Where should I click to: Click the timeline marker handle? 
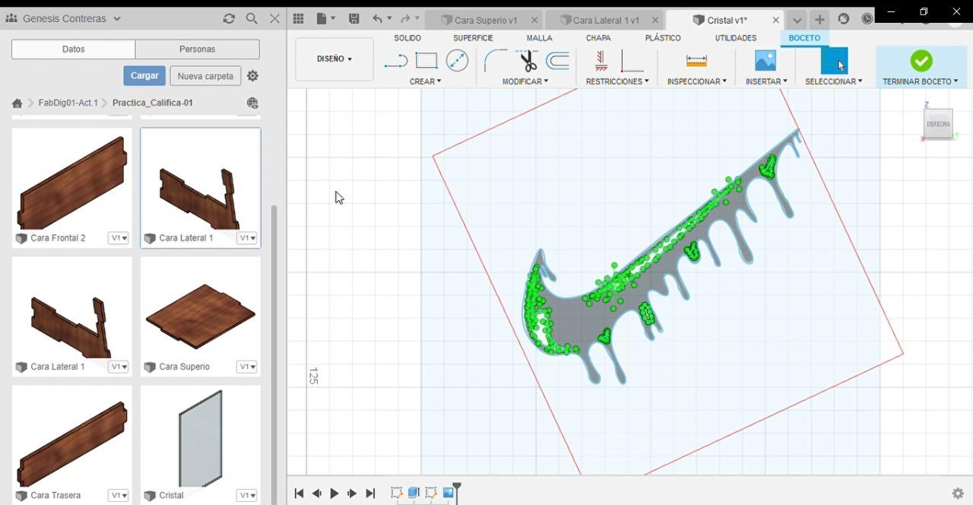coord(457,488)
